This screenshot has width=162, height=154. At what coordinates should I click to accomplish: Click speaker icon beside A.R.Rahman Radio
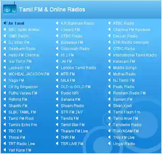pyautogui.click(x=57, y=23)
